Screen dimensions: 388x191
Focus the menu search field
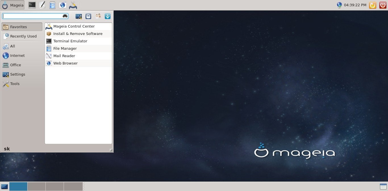pos(35,16)
